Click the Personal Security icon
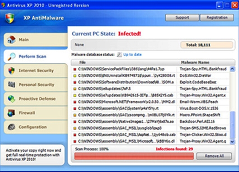Viewport: 239px width, 172px height. (12, 84)
